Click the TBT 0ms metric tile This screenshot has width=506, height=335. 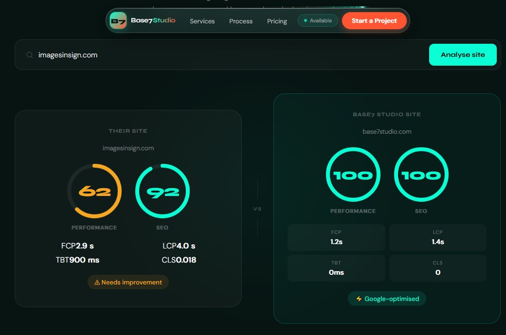[x=336, y=268]
